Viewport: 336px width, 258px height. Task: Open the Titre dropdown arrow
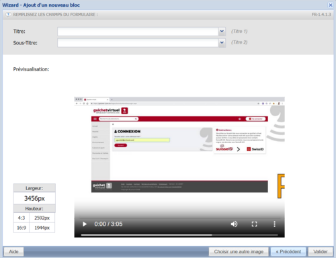click(222, 32)
